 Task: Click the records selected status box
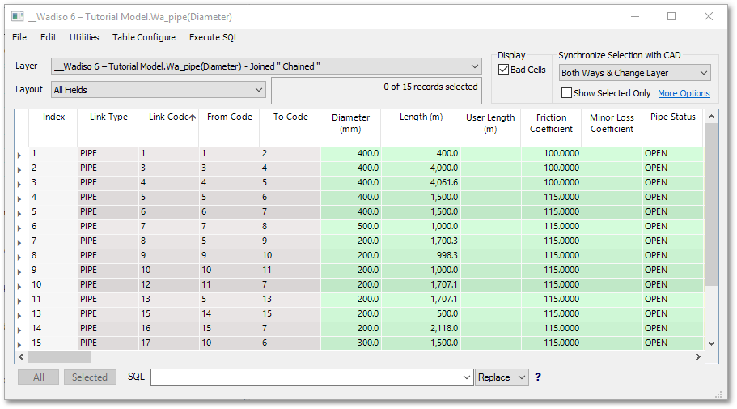pyautogui.click(x=376, y=91)
